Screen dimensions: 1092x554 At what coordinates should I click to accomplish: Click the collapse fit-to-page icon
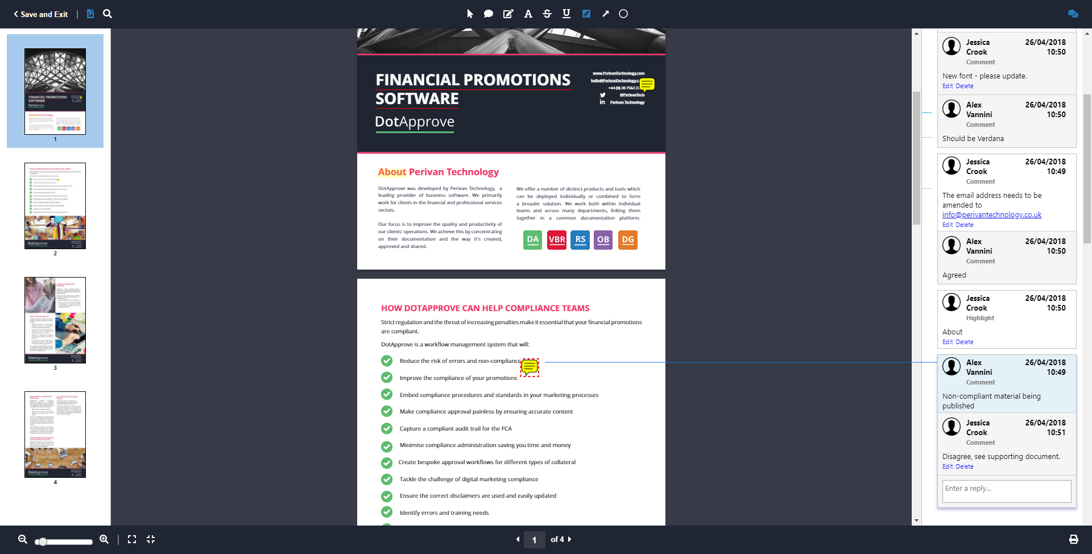[x=151, y=539]
